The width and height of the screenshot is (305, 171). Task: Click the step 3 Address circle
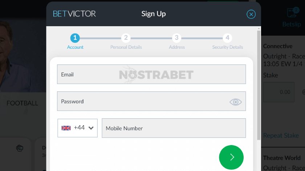176,37
